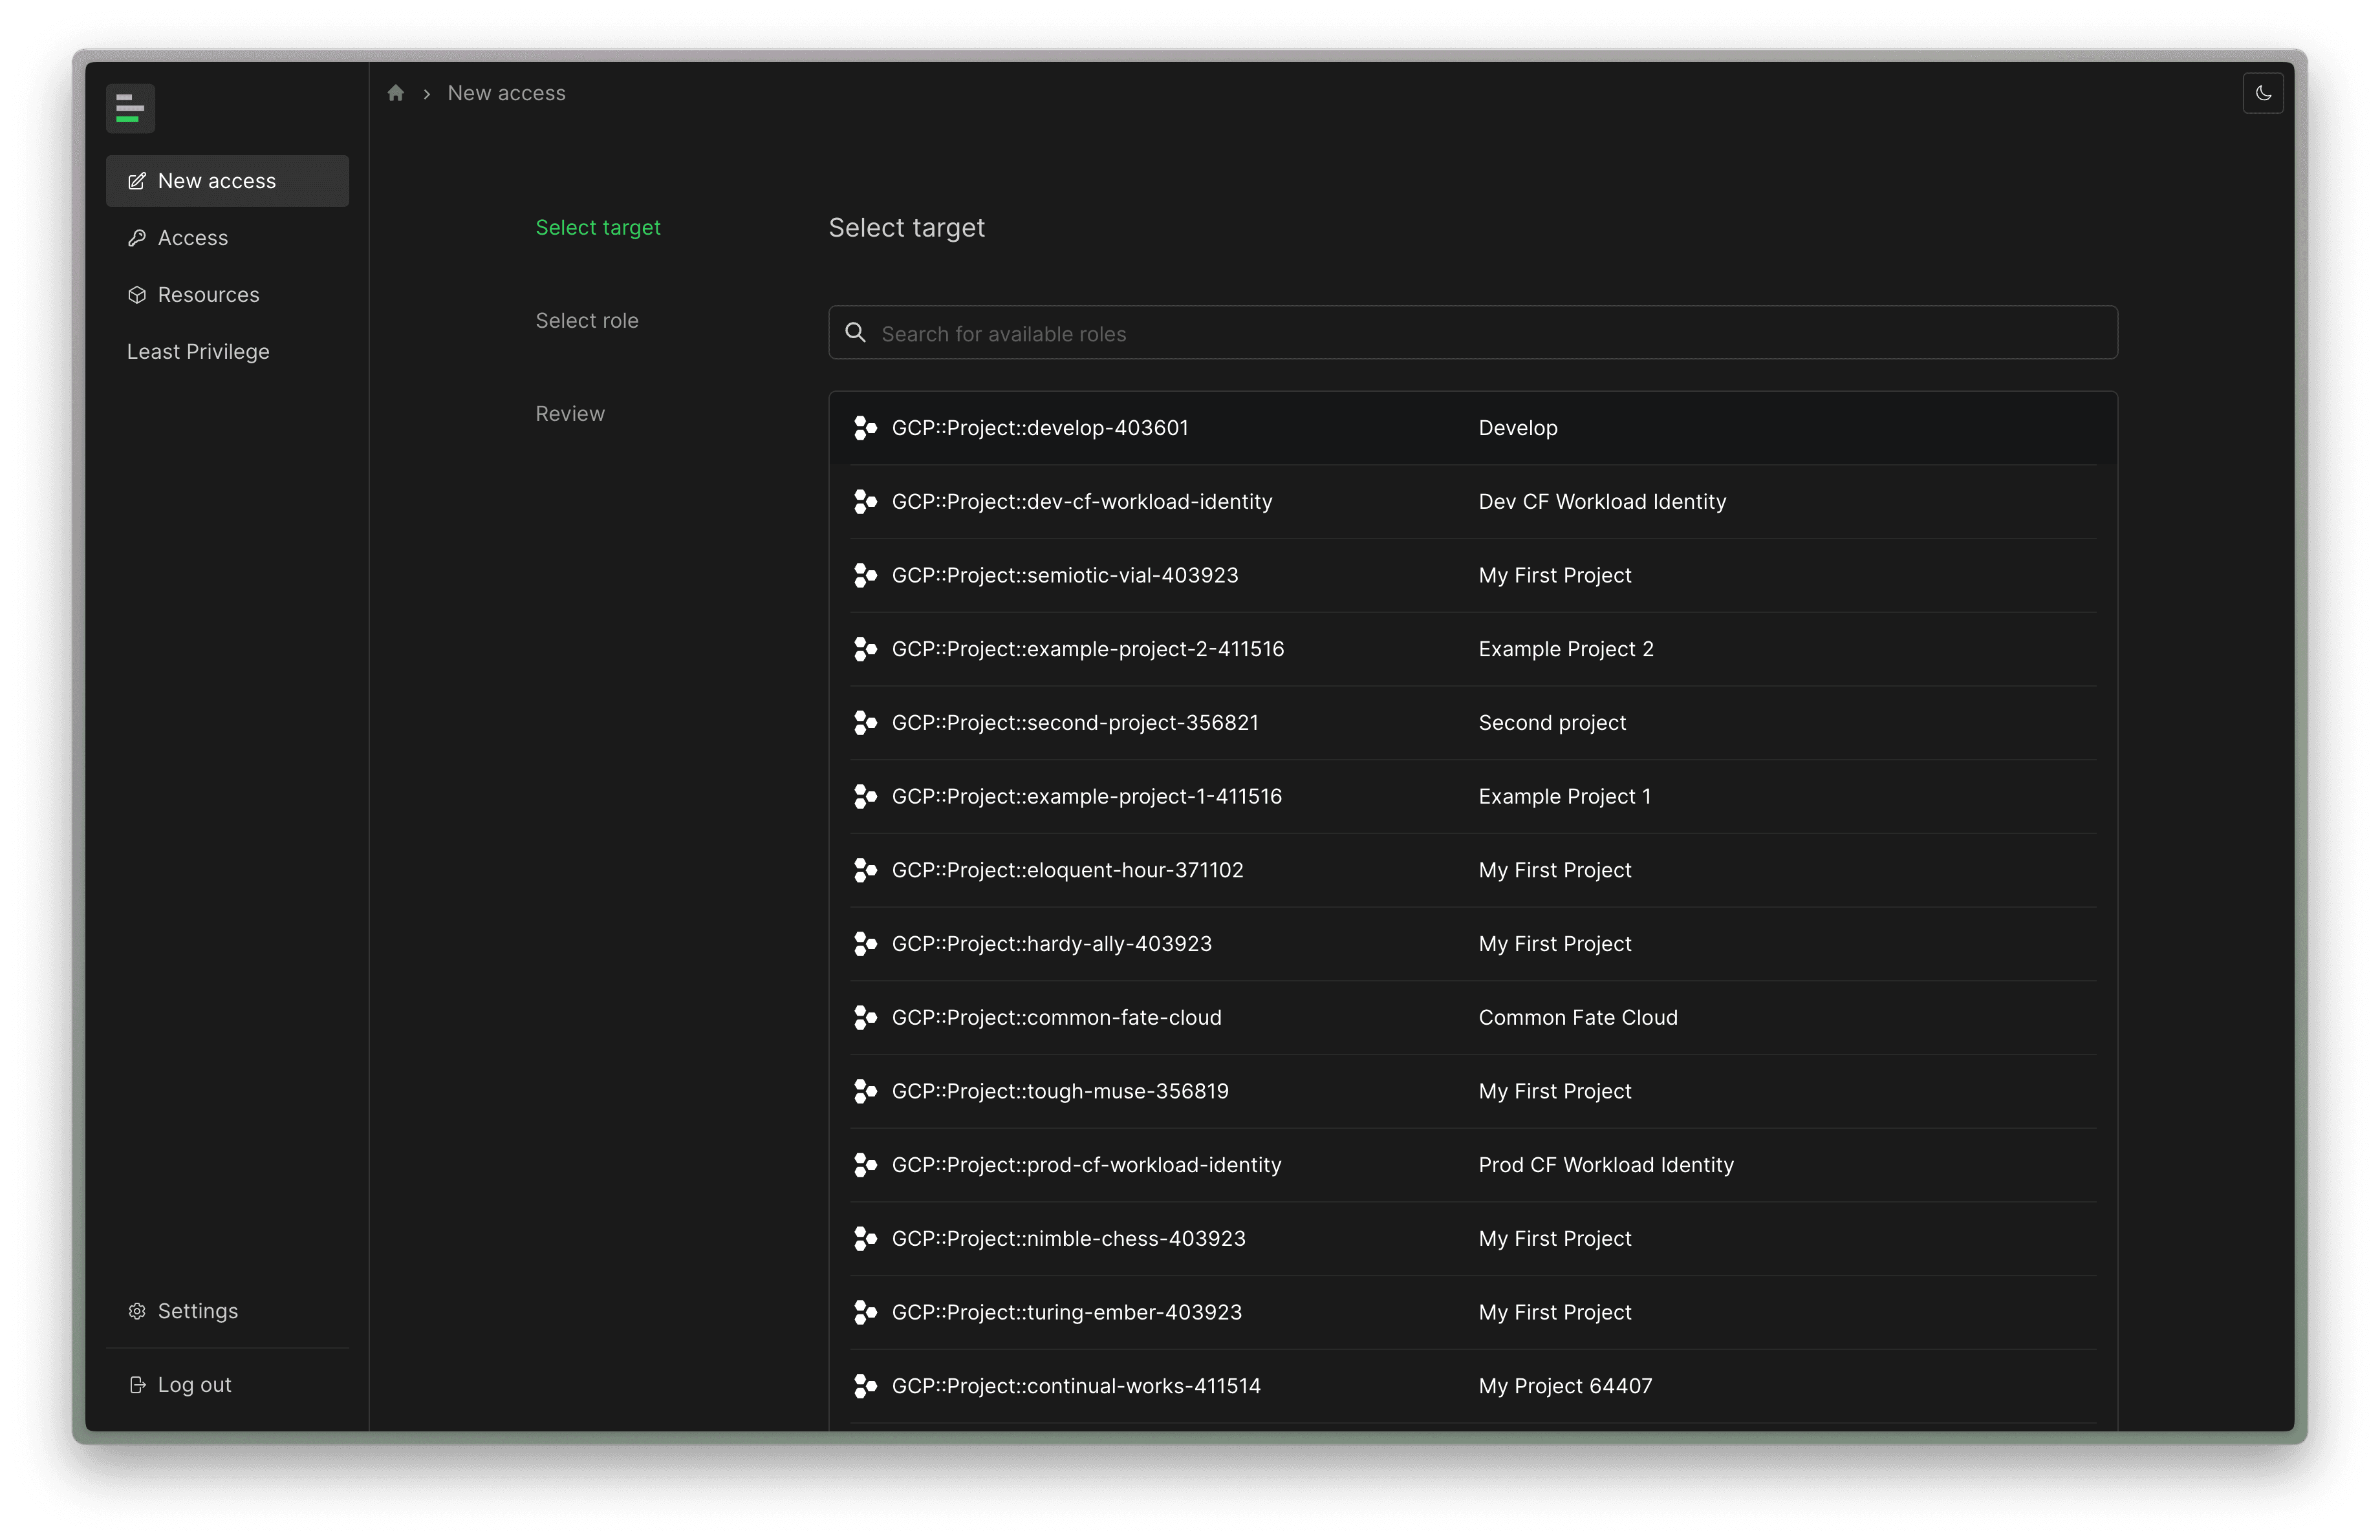The width and height of the screenshot is (2380, 1540).
Task: Click the New access breadcrumb text
Action: [506, 93]
